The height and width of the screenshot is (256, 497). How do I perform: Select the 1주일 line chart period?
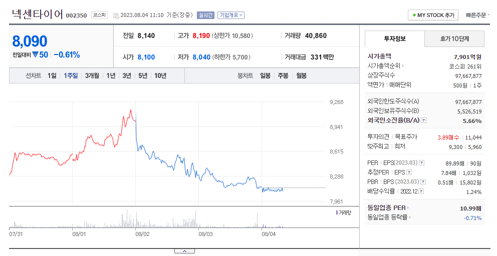pos(71,75)
